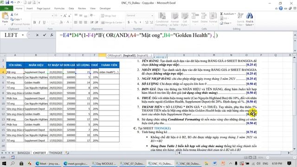Click the THÀNH TIỀN column header cell
297x167 pixels.
coord(109,65)
